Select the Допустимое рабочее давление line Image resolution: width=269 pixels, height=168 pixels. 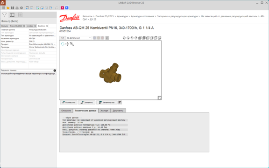(x=85, y=127)
